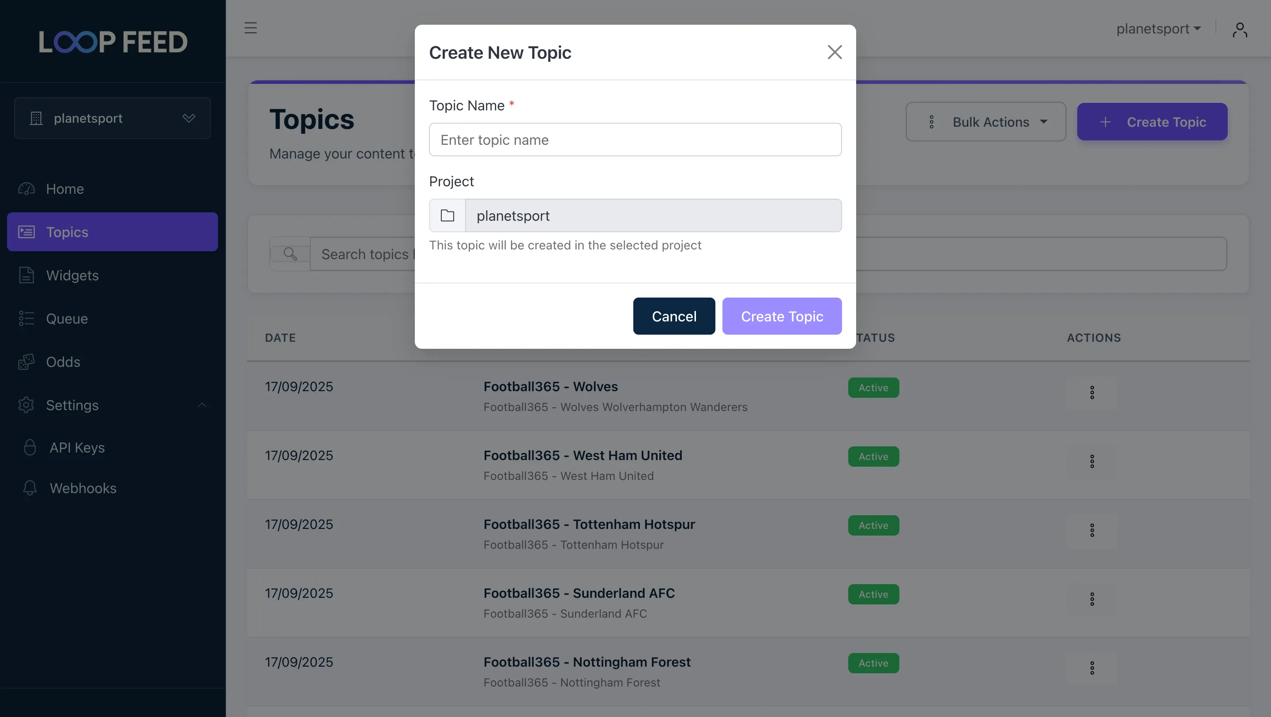Click the Create Topic button in the dialog
The image size is (1271, 717).
click(x=782, y=316)
